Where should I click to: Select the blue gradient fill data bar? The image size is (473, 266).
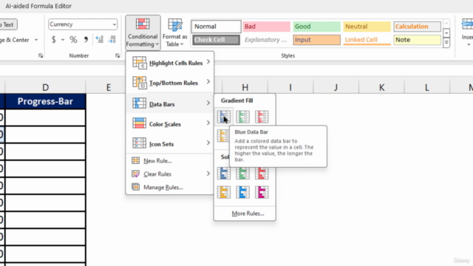click(x=224, y=117)
